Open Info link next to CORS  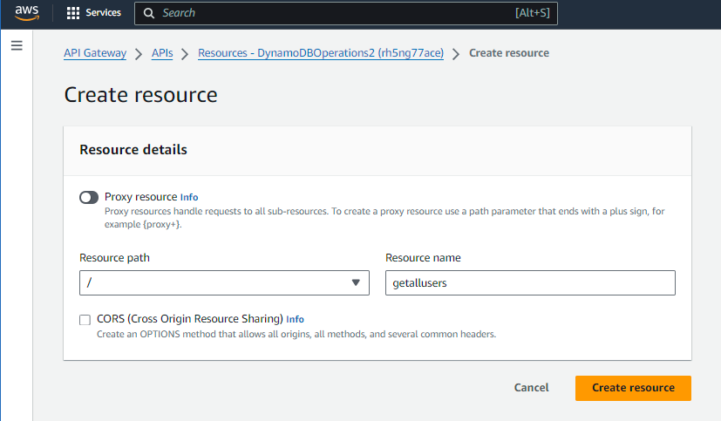295,319
